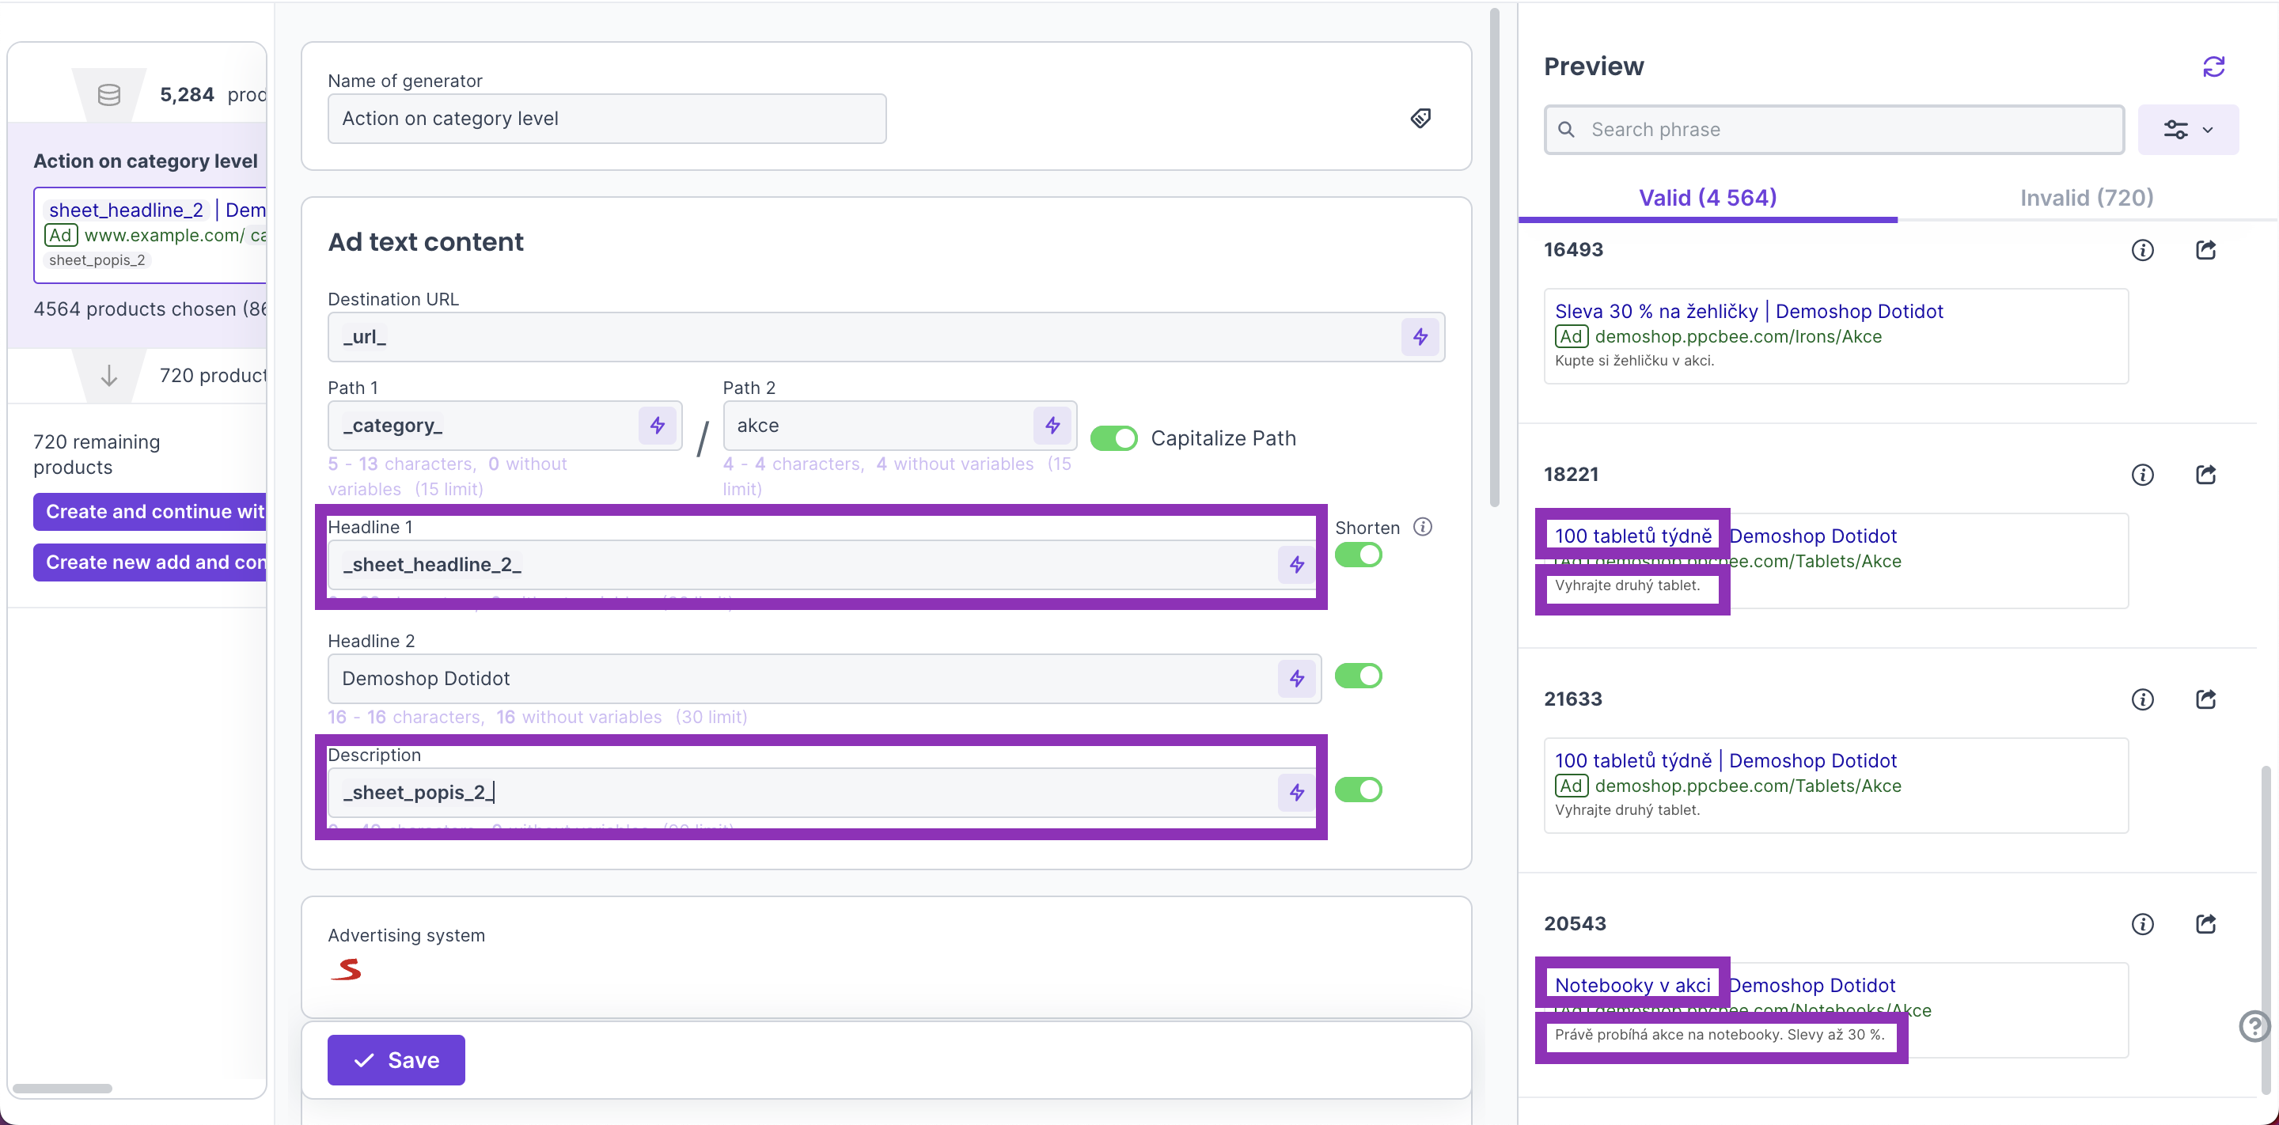
Task: Open info icon for product 16493
Action: (x=2142, y=250)
